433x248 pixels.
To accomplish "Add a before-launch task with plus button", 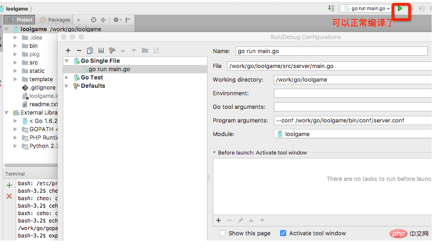I will tap(218, 220).
